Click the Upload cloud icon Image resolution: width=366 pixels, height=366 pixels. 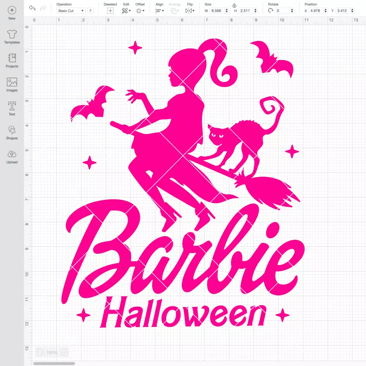coord(12,154)
